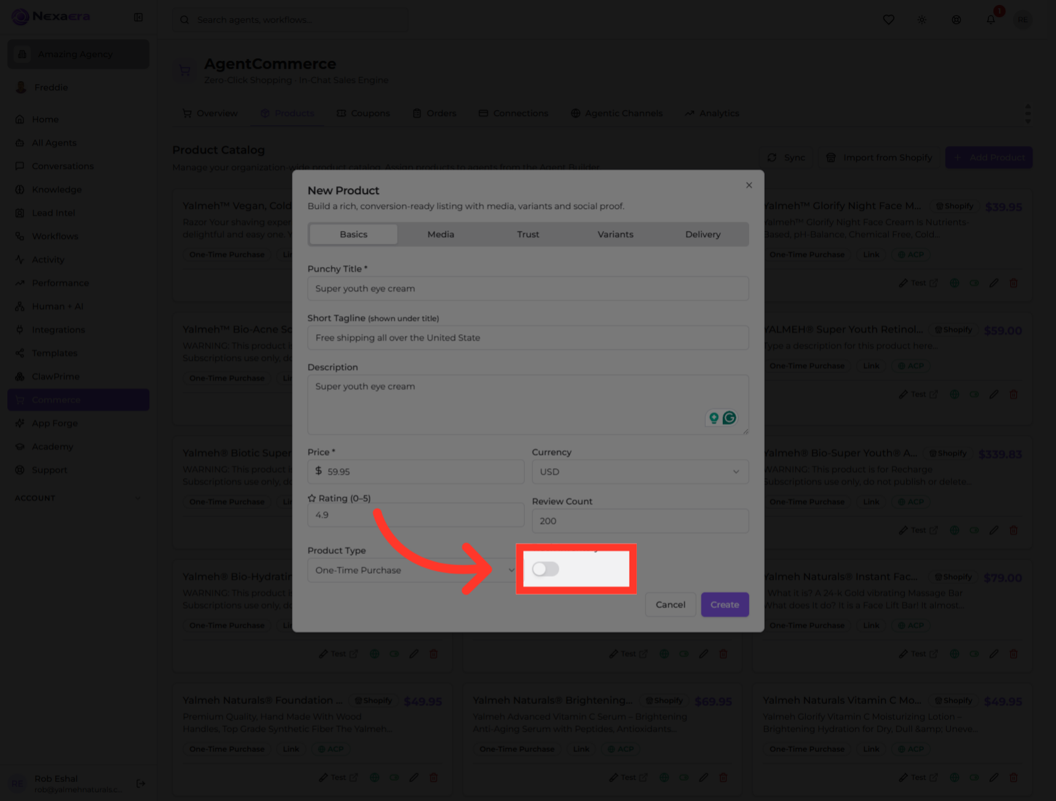This screenshot has height=801, width=1056.
Task: Toggle Yalmeh Bio-Super Youth product status
Action: point(974,530)
